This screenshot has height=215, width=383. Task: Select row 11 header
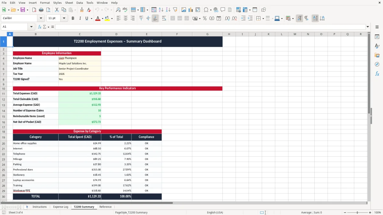tap(4, 94)
